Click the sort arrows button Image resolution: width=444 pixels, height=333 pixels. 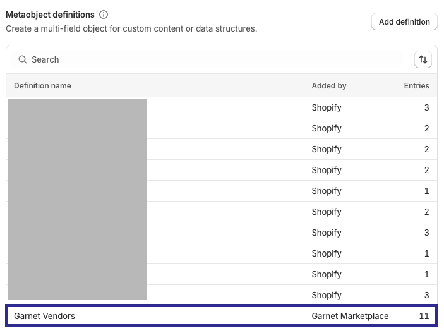(423, 59)
